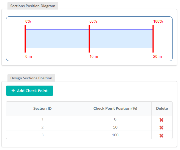The image size is (180, 150).
Task: Edit check point position value 0
Action: tap(115, 119)
